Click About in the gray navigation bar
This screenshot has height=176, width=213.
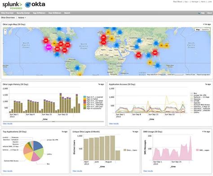(209, 13)
